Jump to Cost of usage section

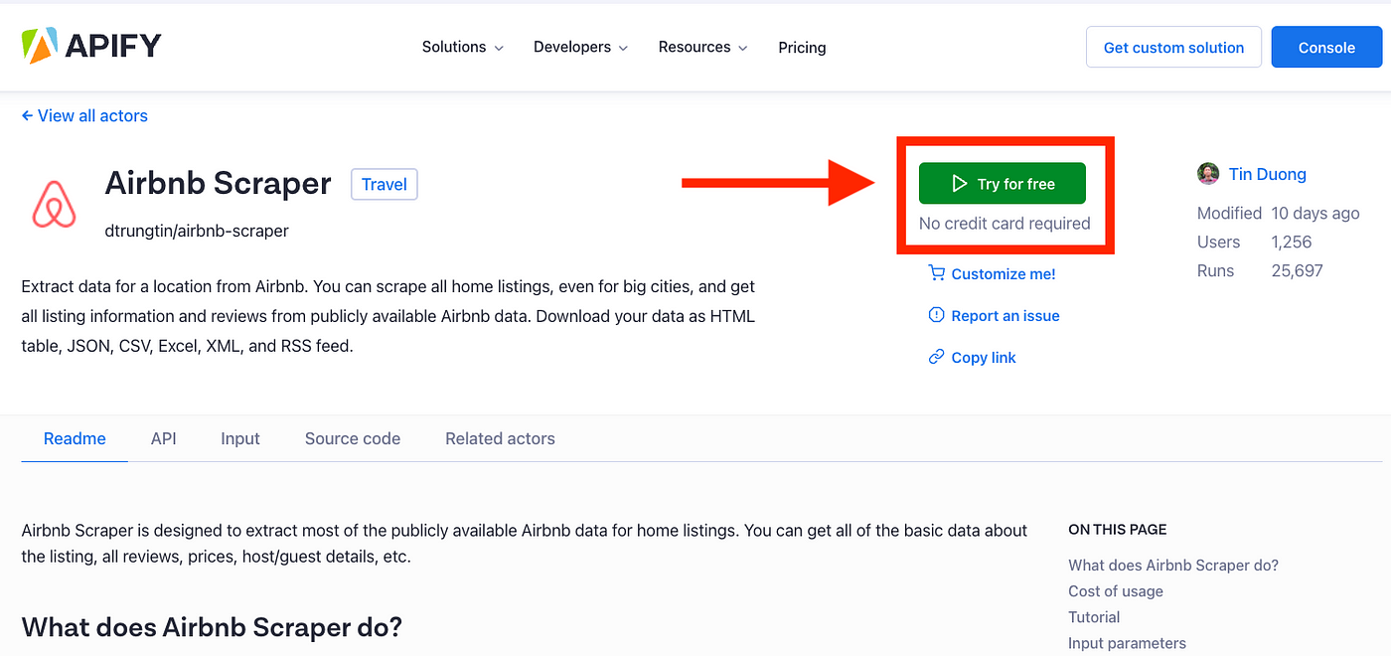coord(1116,590)
